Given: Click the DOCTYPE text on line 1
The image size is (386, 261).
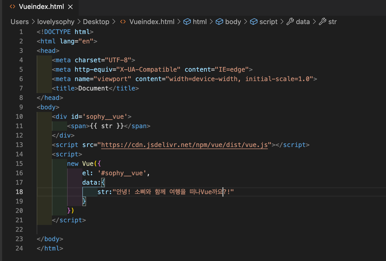Looking at the screenshot, I should click(57, 32).
